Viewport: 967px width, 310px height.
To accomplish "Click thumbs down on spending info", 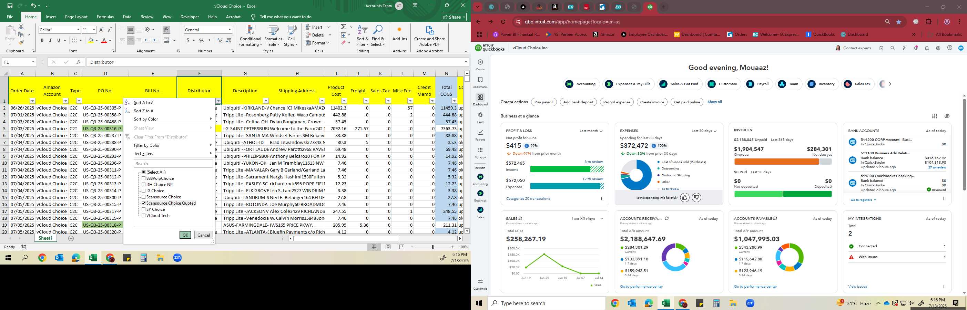I will pos(696,197).
